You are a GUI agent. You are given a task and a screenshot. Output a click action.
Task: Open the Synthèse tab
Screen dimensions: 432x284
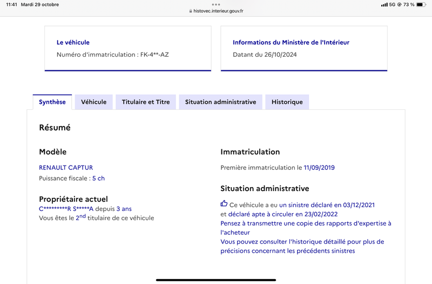(52, 102)
